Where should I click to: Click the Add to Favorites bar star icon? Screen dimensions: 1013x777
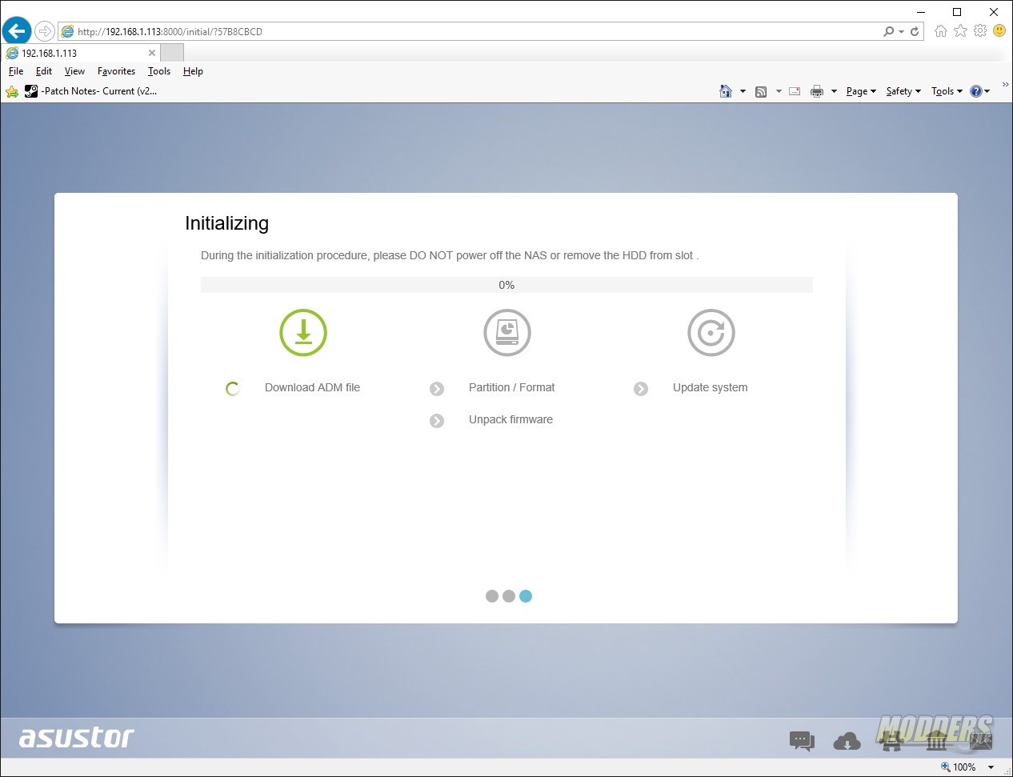(x=12, y=91)
